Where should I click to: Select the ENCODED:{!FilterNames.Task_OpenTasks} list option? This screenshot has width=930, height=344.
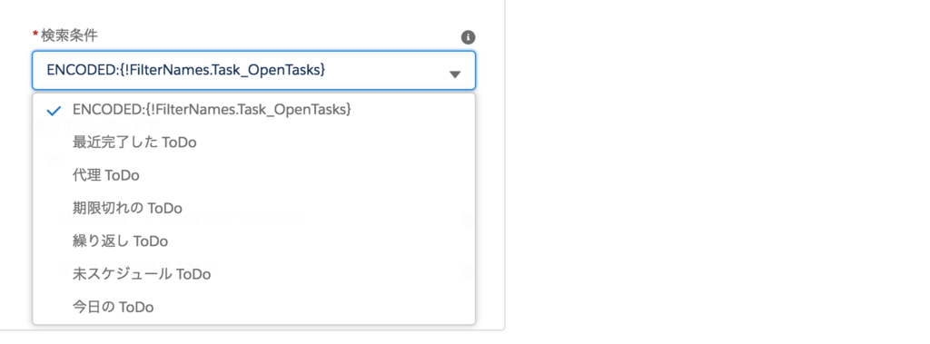(x=254, y=110)
